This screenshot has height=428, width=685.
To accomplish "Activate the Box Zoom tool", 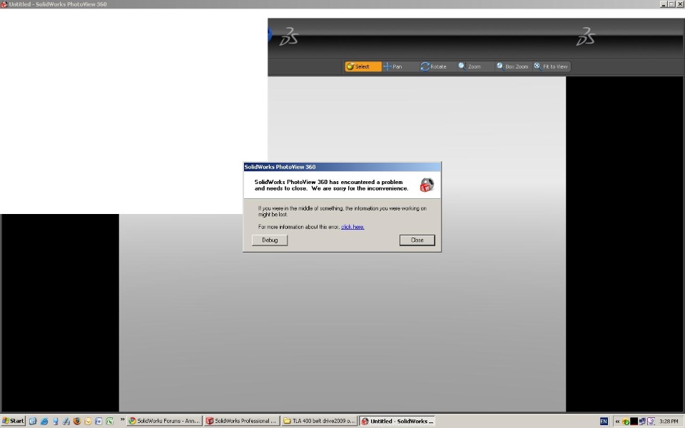I will point(512,66).
